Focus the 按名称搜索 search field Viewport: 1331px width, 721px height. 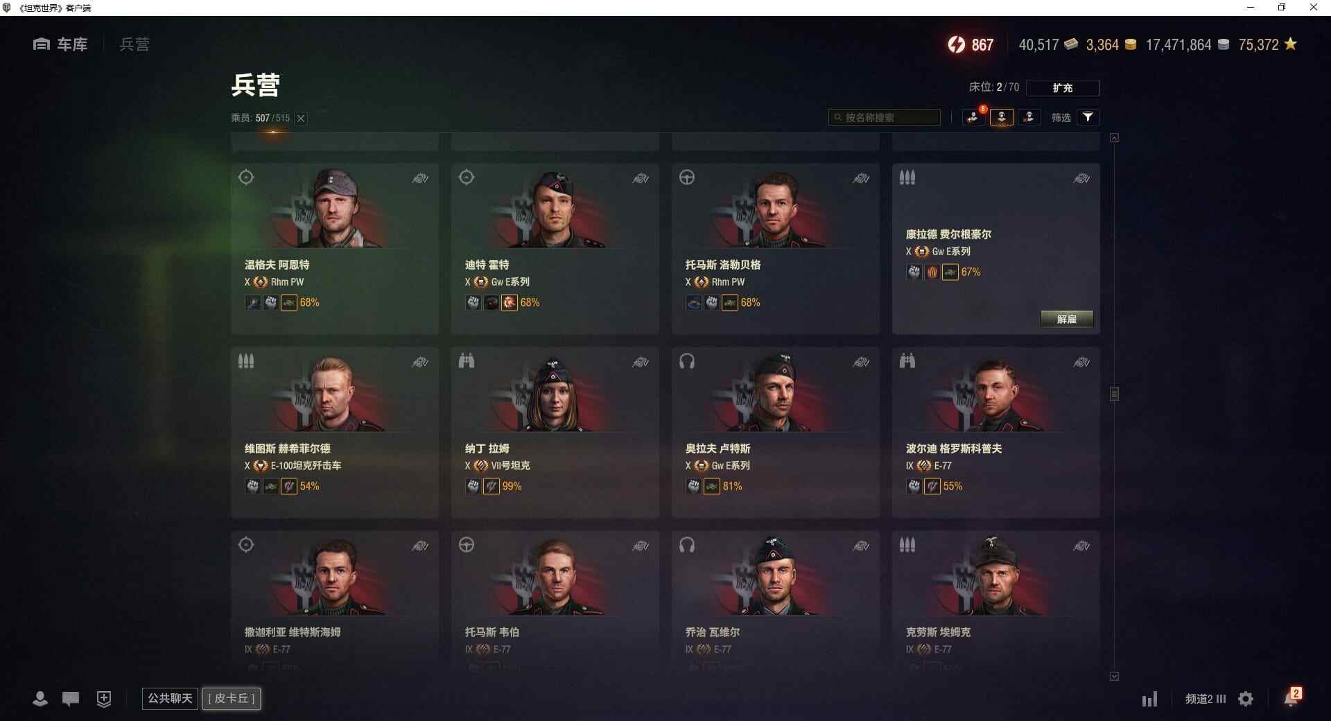885,117
